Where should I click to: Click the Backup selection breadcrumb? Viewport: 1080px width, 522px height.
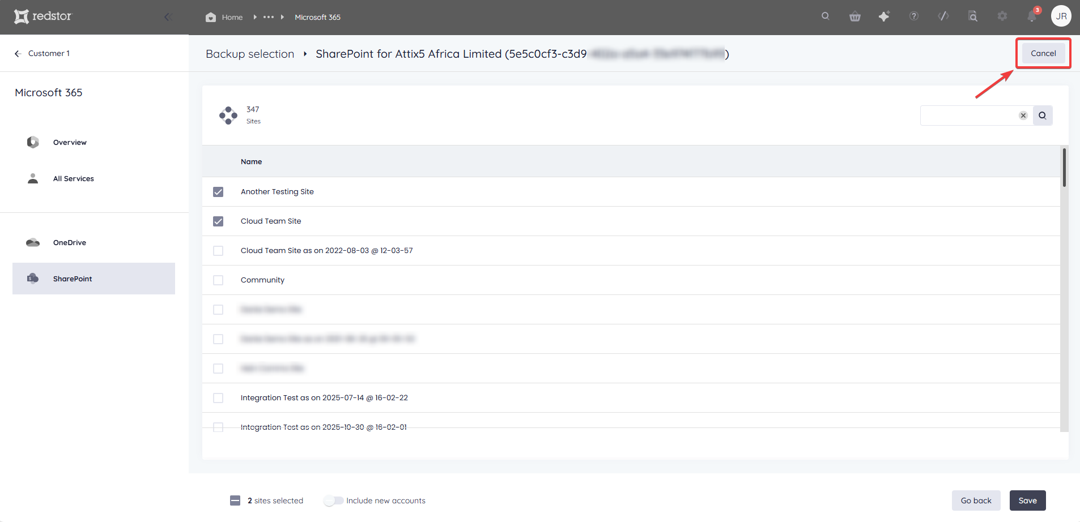pos(250,54)
